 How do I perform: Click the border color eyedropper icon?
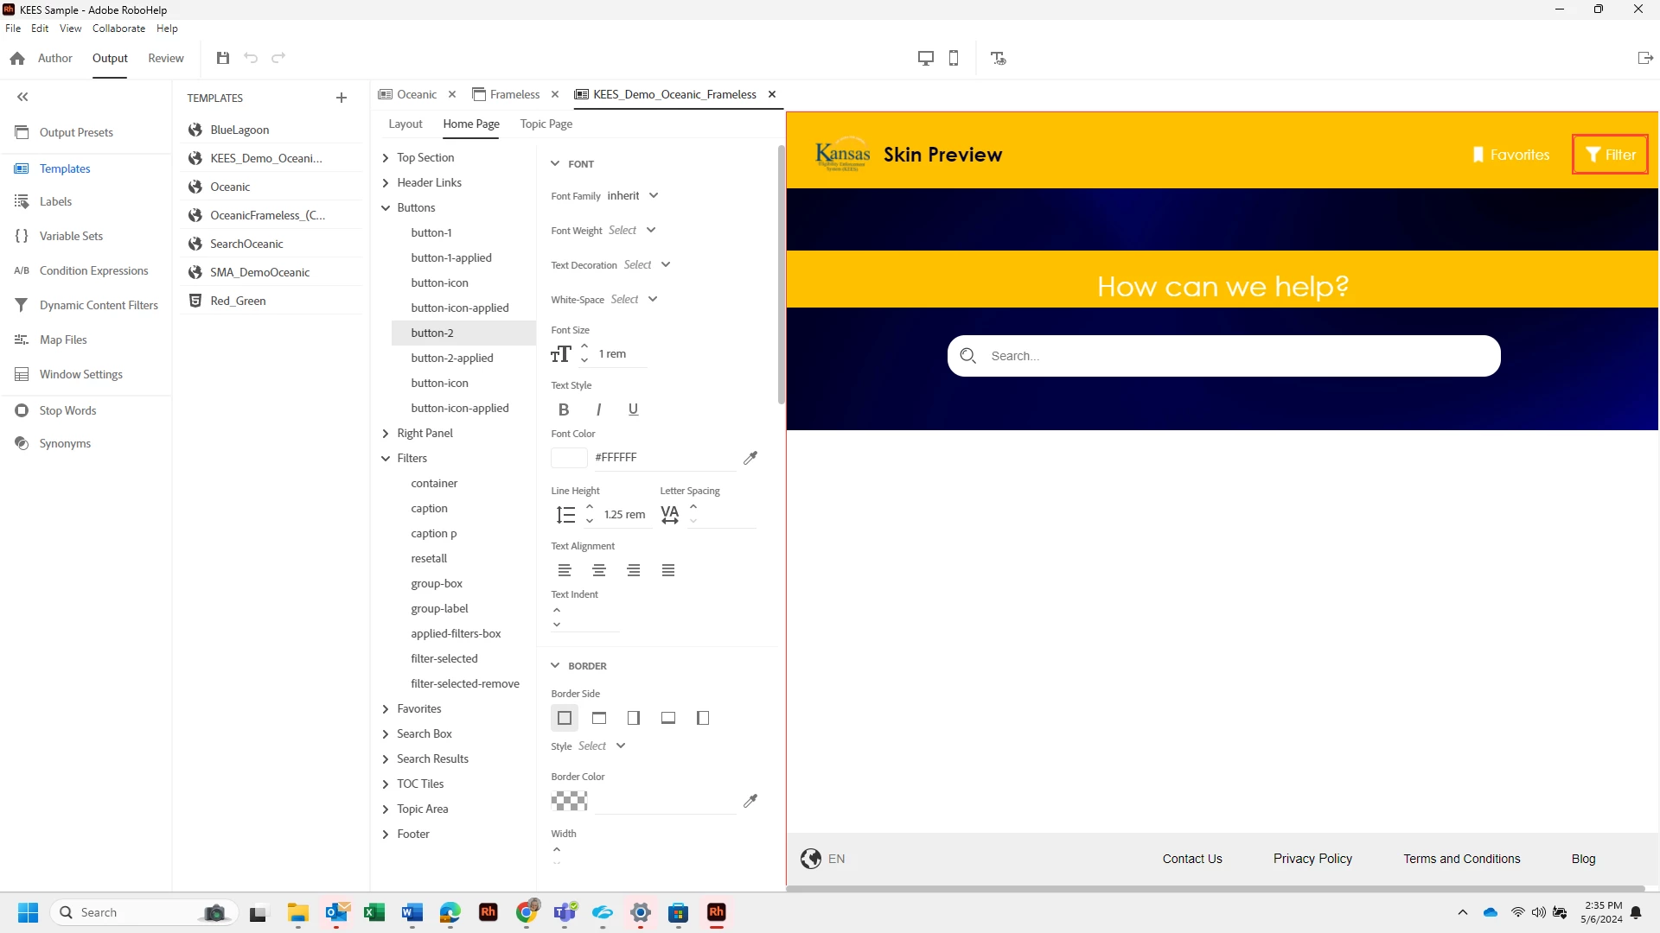point(750,801)
